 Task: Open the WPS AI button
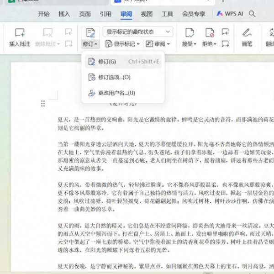(232, 14)
